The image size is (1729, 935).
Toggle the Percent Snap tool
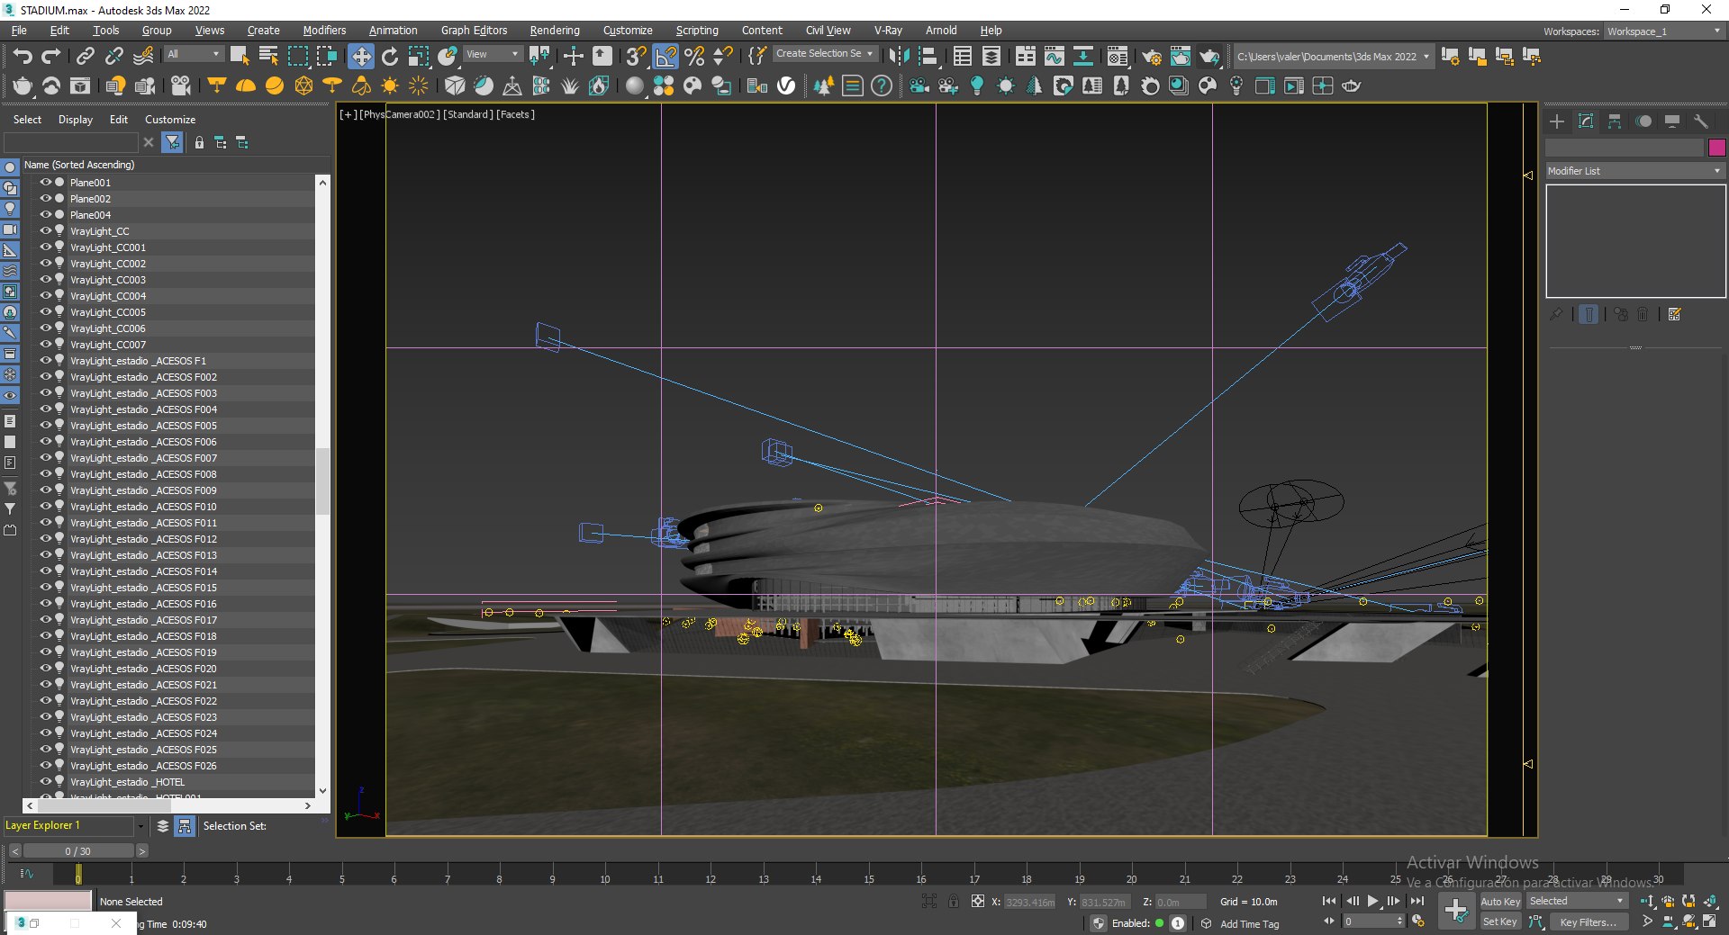(694, 56)
